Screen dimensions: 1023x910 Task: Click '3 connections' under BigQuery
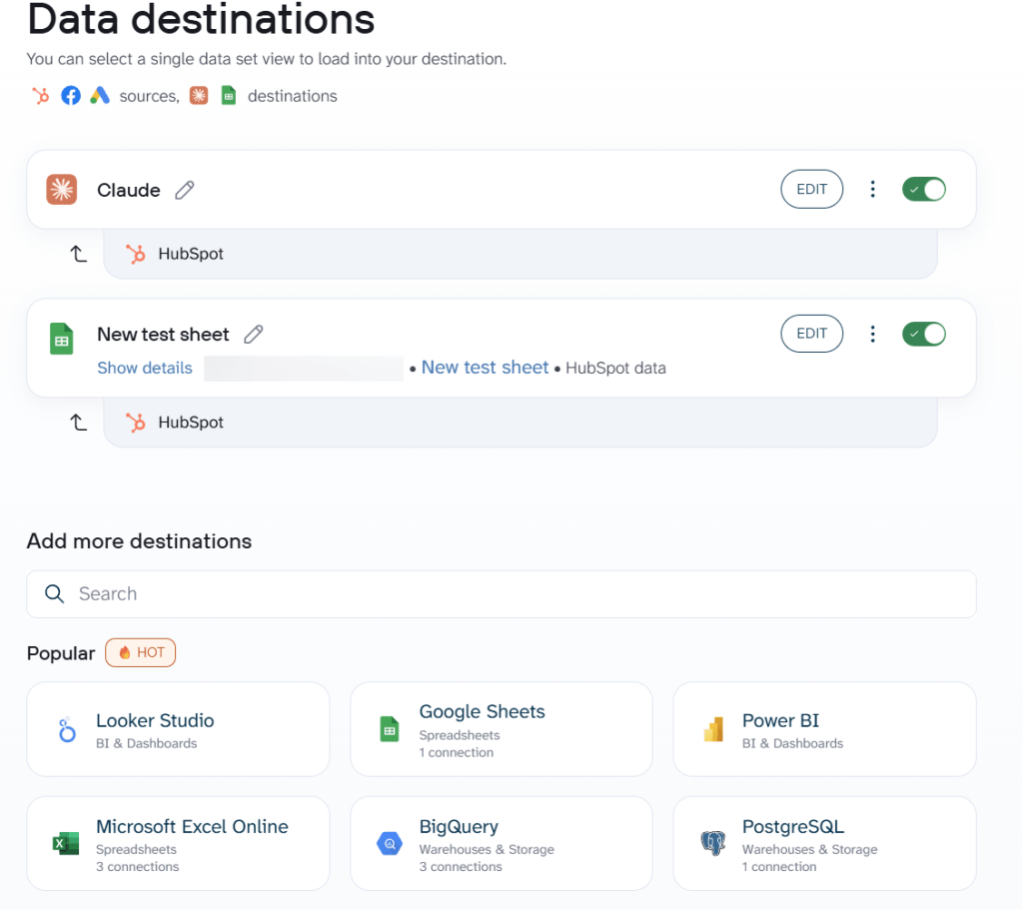(461, 867)
